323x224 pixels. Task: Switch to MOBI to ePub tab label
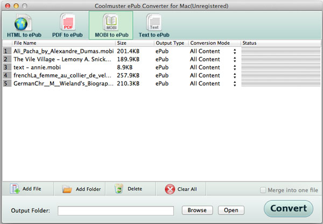111,35
